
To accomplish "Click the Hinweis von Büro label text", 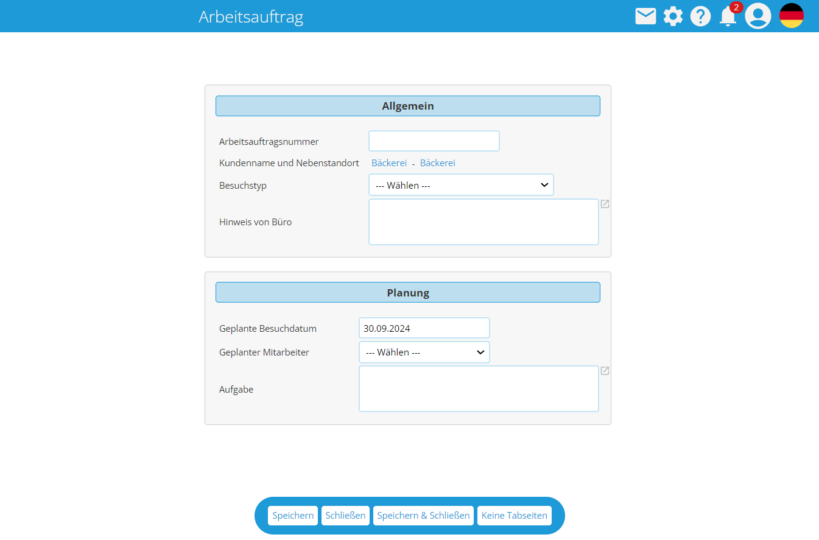I will pyautogui.click(x=256, y=222).
